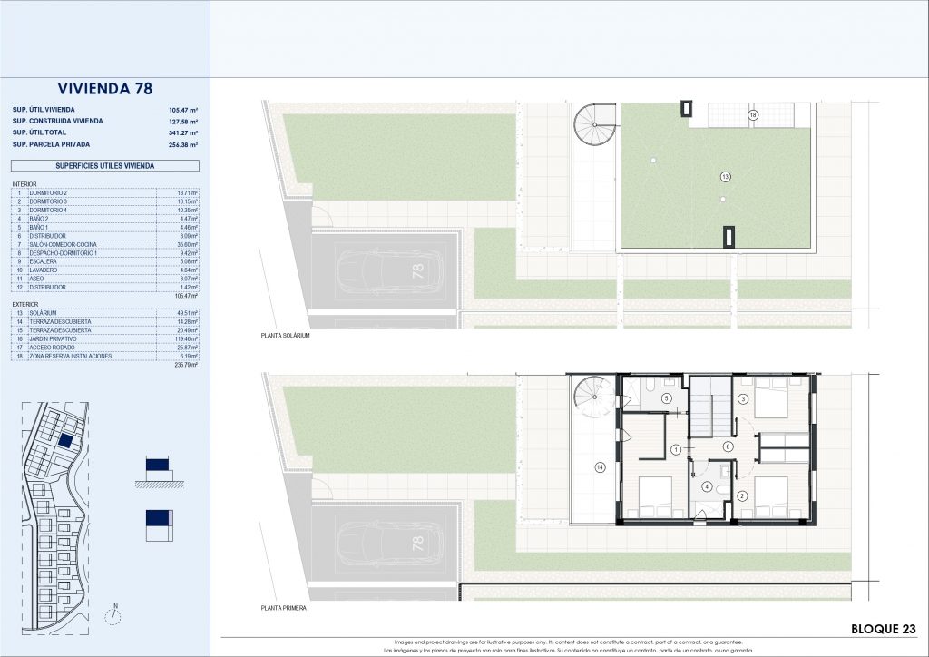Viewport: 929px width, 657px height.
Task: Click the floor level plan diagram icon
Action: point(158,525)
